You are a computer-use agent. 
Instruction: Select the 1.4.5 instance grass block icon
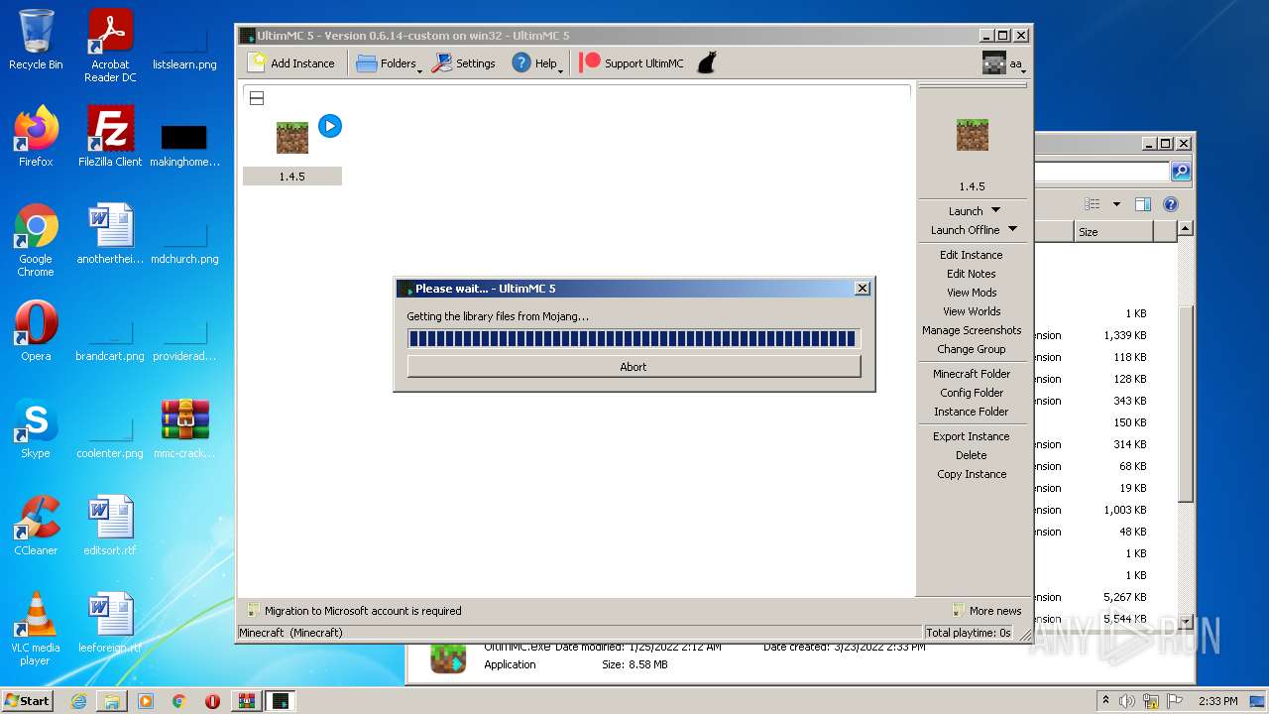pyautogui.click(x=291, y=137)
